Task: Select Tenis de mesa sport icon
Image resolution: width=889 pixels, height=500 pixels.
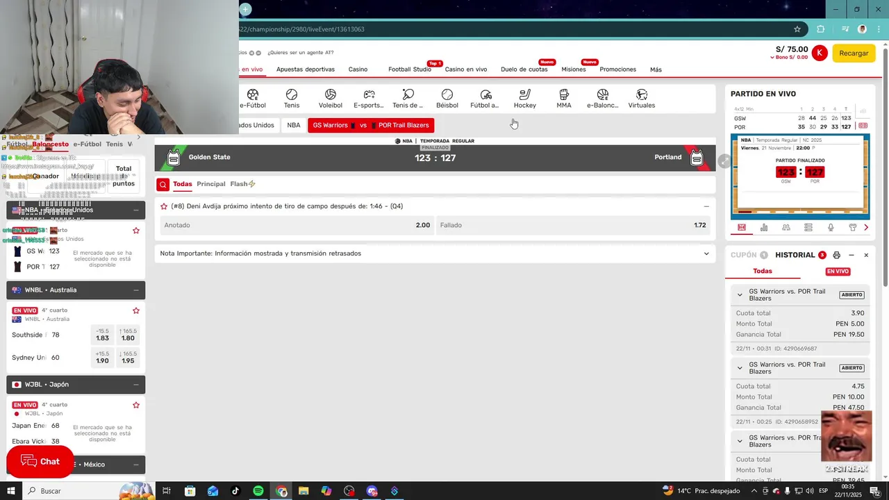Action: (x=408, y=99)
